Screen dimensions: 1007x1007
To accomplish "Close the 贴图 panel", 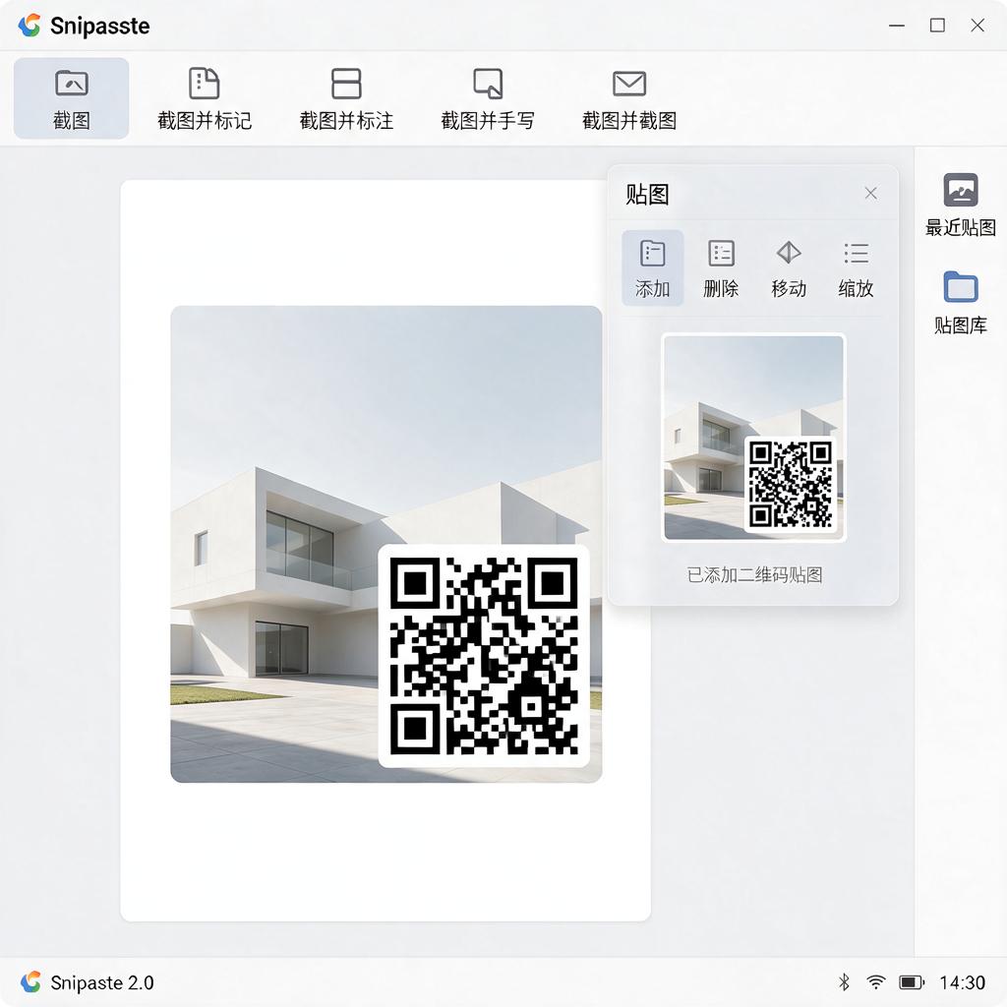I will [870, 194].
